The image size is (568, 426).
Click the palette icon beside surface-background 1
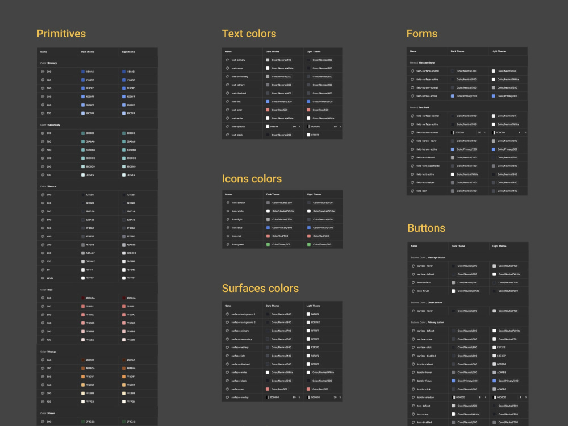tap(228, 314)
